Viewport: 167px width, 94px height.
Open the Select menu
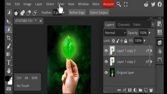coord(50,4)
